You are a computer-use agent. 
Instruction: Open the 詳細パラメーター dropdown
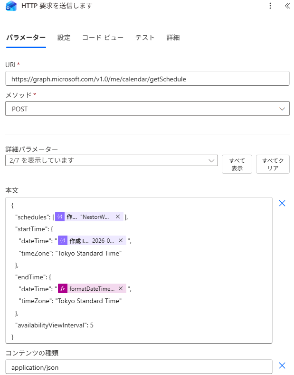point(112,161)
